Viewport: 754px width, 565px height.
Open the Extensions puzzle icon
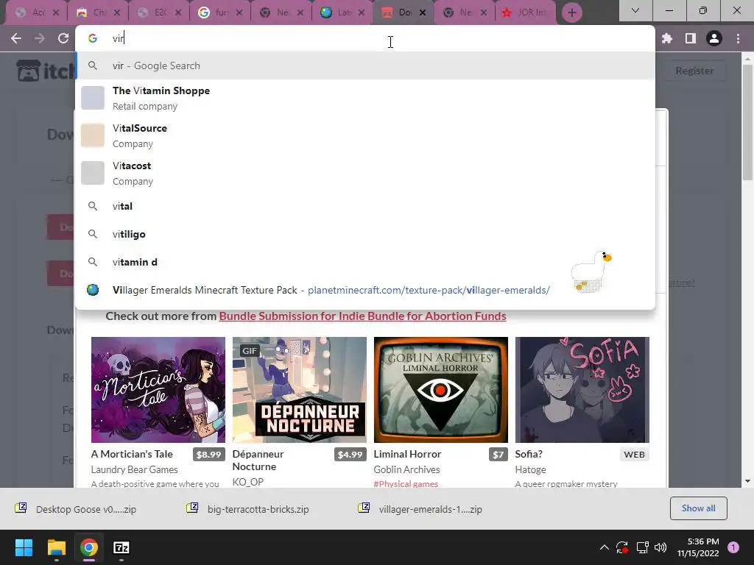[x=666, y=38]
